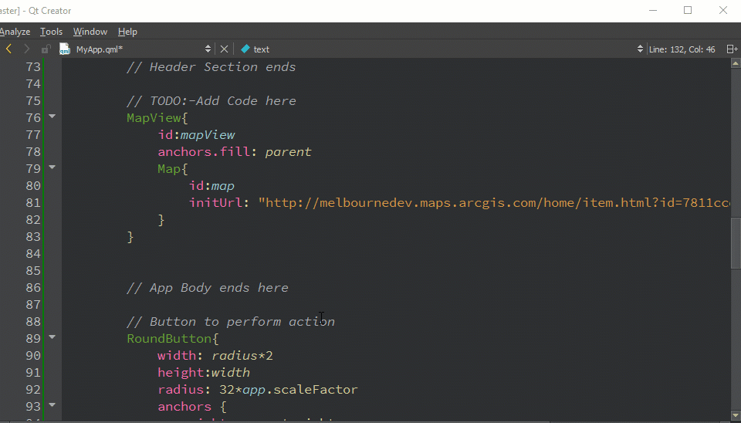Toggle the file lock icon

pyautogui.click(x=46, y=49)
